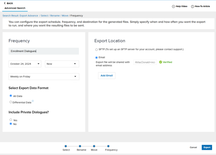Viewport: 216px width, 155px height.
Task: Choose the Differential Data option
Action: pyautogui.click(x=11, y=102)
